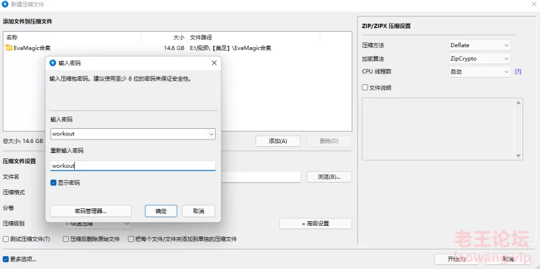Click the 总大小: 14.6 GB label

23,141
